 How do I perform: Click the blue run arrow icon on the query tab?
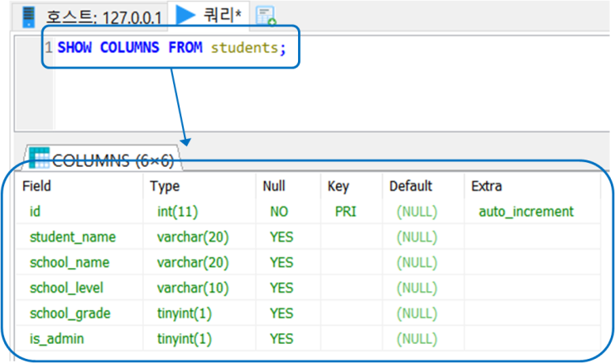tap(185, 15)
